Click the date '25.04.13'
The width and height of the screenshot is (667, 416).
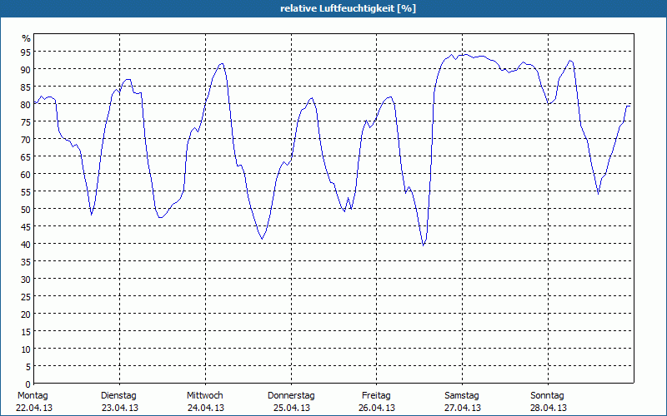point(291,408)
